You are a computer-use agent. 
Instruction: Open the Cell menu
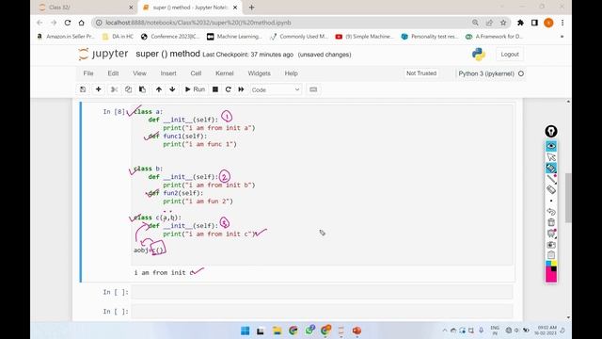(196, 73)
